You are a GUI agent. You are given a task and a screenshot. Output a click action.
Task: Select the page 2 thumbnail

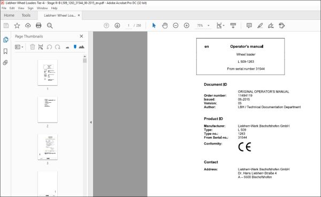(x=48, y=110)
